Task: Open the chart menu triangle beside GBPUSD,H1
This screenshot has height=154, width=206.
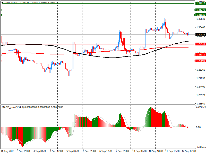Action: 2,3
